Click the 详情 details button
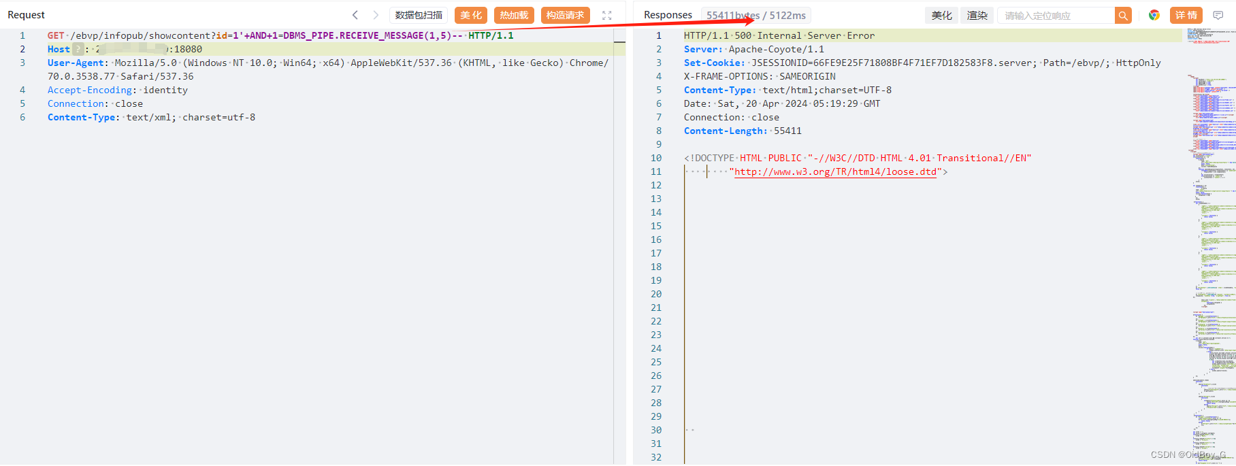 click(x=1186, y=15)
